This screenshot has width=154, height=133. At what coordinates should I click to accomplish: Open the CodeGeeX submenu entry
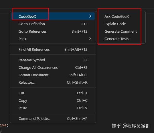click(53, 16)
